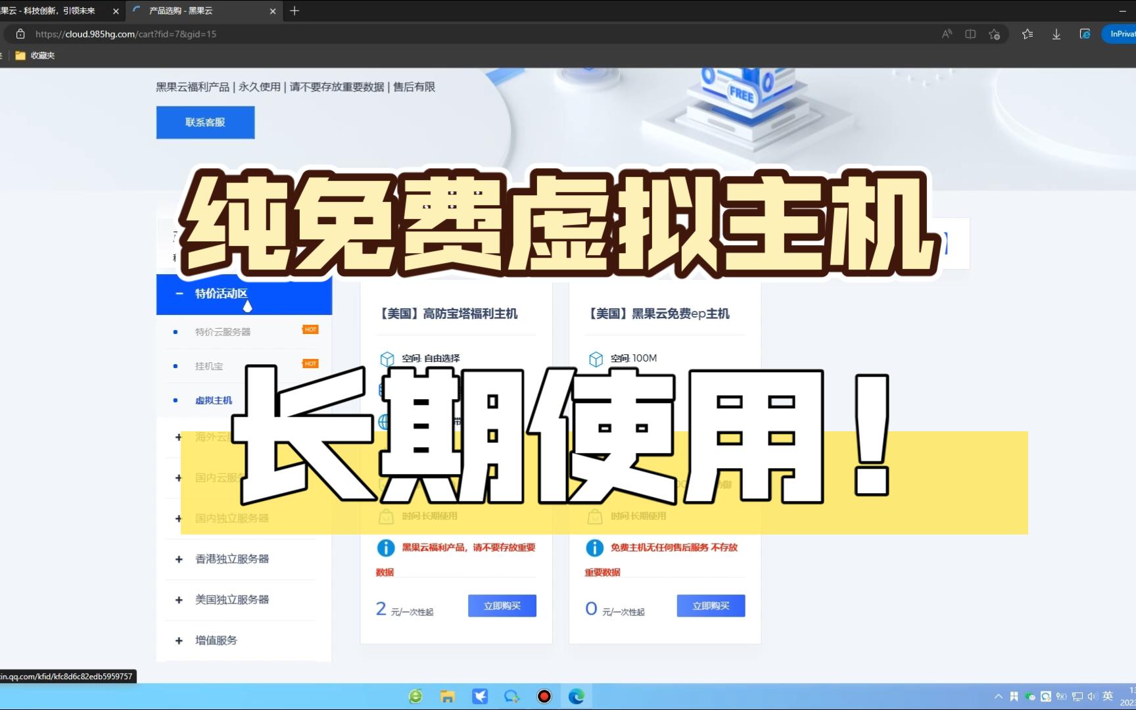Click the space cube icon beside 空间: 自由选择
The image size is (1136, 710).
point(387,359)
